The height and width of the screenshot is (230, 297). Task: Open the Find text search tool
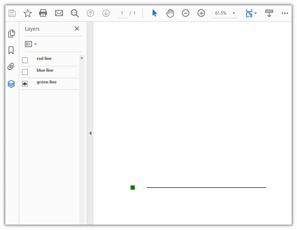(x=75, y=13)
